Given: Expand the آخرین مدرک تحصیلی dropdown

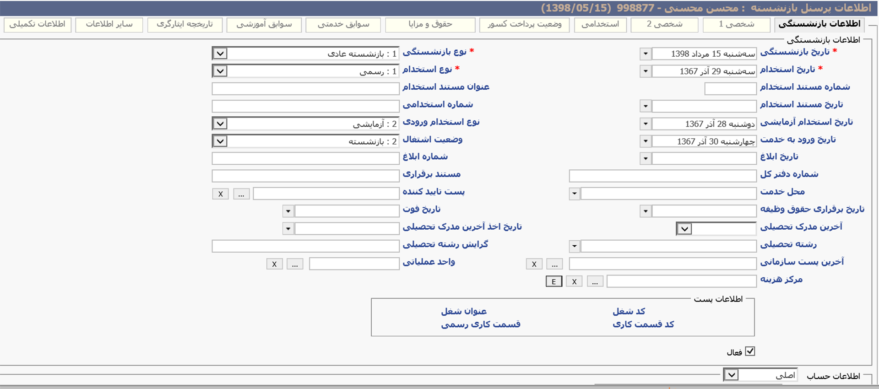Looking at the screenshot, I should tap(684, 229).
